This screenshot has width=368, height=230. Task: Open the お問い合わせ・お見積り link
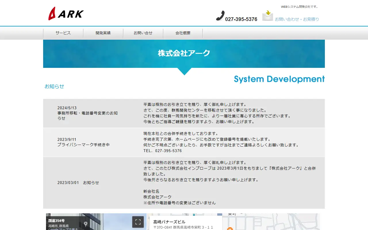click(297, 19)
